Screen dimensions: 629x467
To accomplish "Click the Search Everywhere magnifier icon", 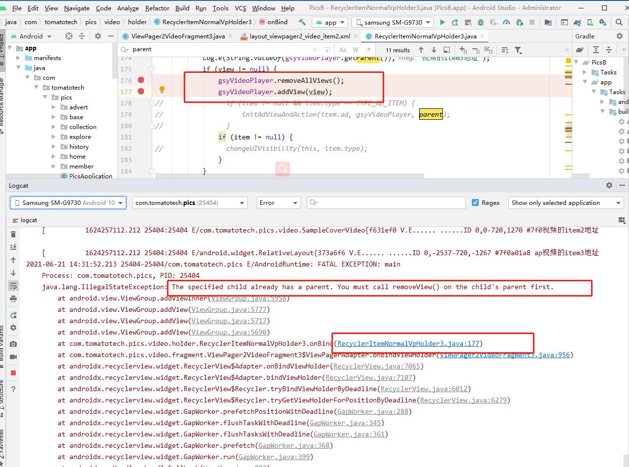I will click(619, 22).
